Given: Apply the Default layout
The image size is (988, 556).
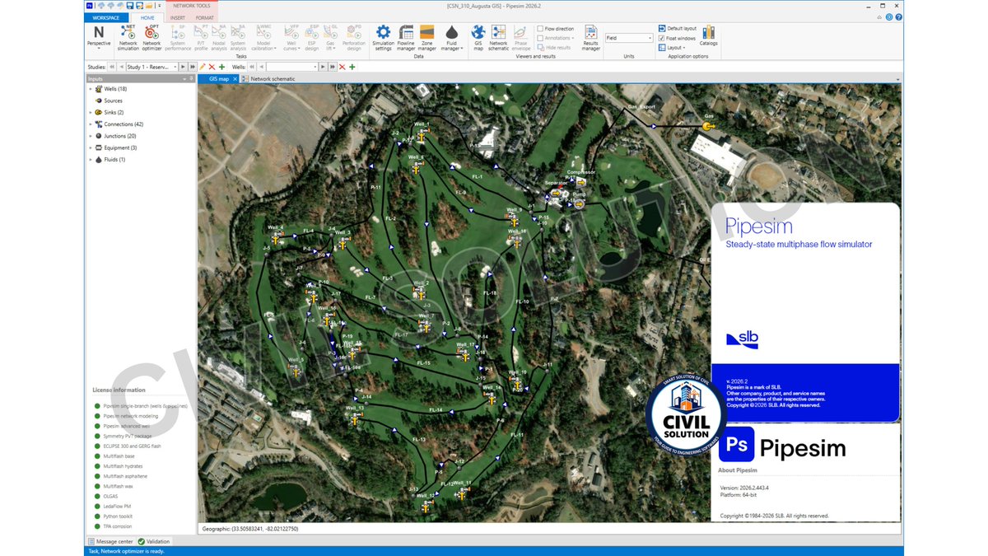Looking at the screenshot, I should 677,28.
